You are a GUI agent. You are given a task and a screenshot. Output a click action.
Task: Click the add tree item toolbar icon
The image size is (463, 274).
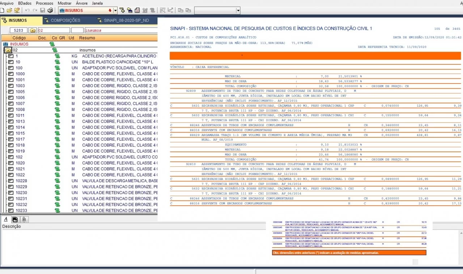tap(122, 10)
